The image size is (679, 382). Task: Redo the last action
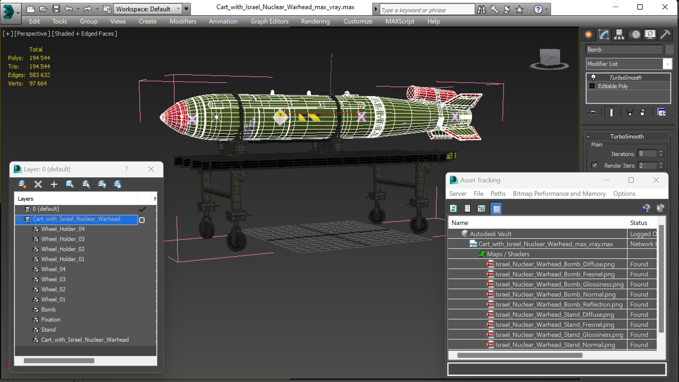[87, 9]
